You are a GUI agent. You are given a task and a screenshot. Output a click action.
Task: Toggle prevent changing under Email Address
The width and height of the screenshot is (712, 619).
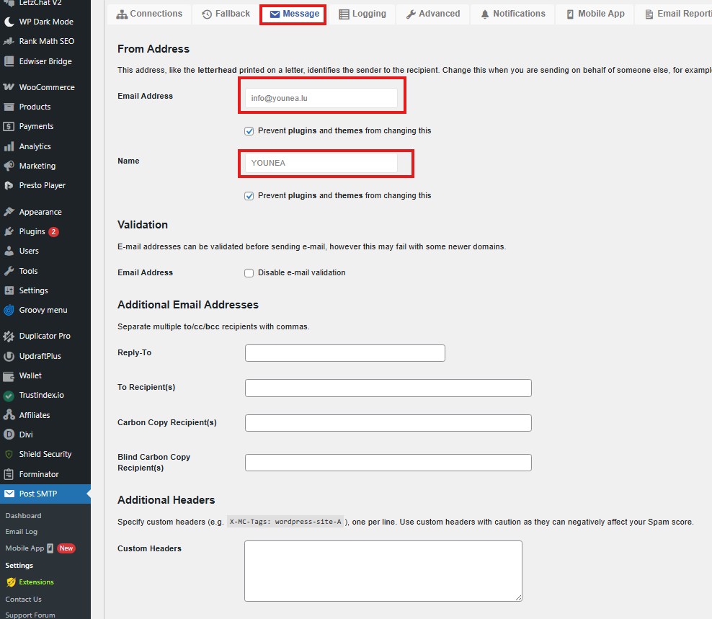pyautogui.click(x=249, y=131)
